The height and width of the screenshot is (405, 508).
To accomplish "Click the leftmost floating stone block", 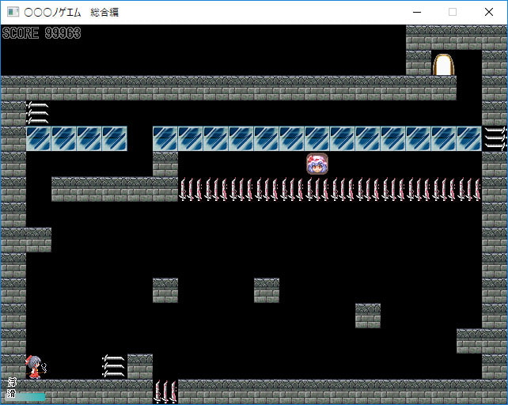I will pyautogui.click(x=165, y=290).
